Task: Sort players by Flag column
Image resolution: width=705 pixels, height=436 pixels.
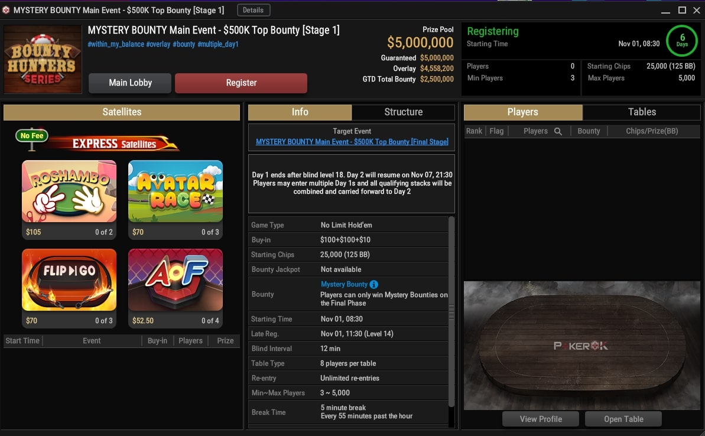Action: point(496,131)
